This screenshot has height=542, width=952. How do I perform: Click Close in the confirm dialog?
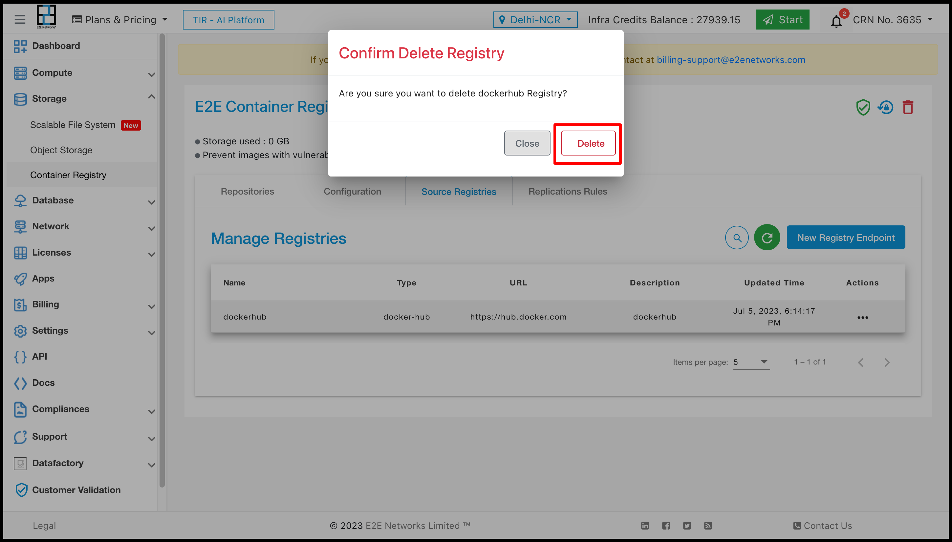[x=527, y=143]
